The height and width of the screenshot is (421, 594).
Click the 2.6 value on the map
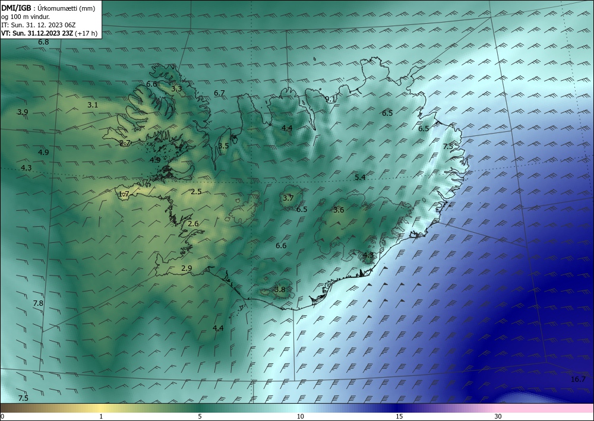(x=193, y=224)
